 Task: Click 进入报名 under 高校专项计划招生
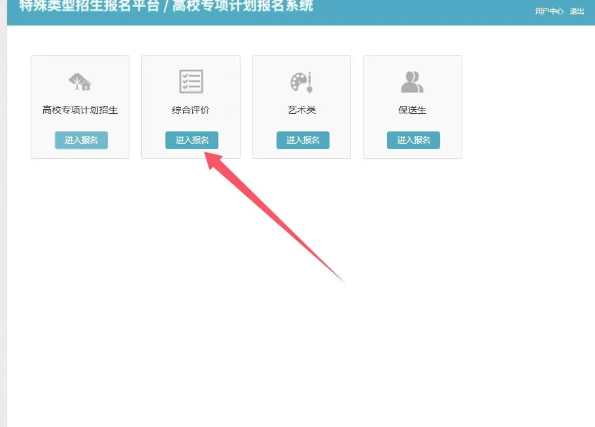point(81,140)
